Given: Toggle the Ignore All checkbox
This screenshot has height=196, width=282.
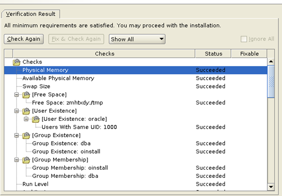Looking at the screenshot, I should pyautogui.click(x=244, y=39).
